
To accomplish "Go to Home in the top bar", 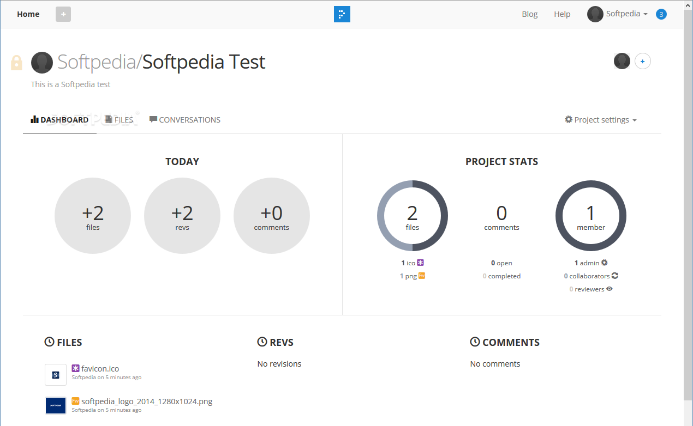I will [x=28, y=14].
